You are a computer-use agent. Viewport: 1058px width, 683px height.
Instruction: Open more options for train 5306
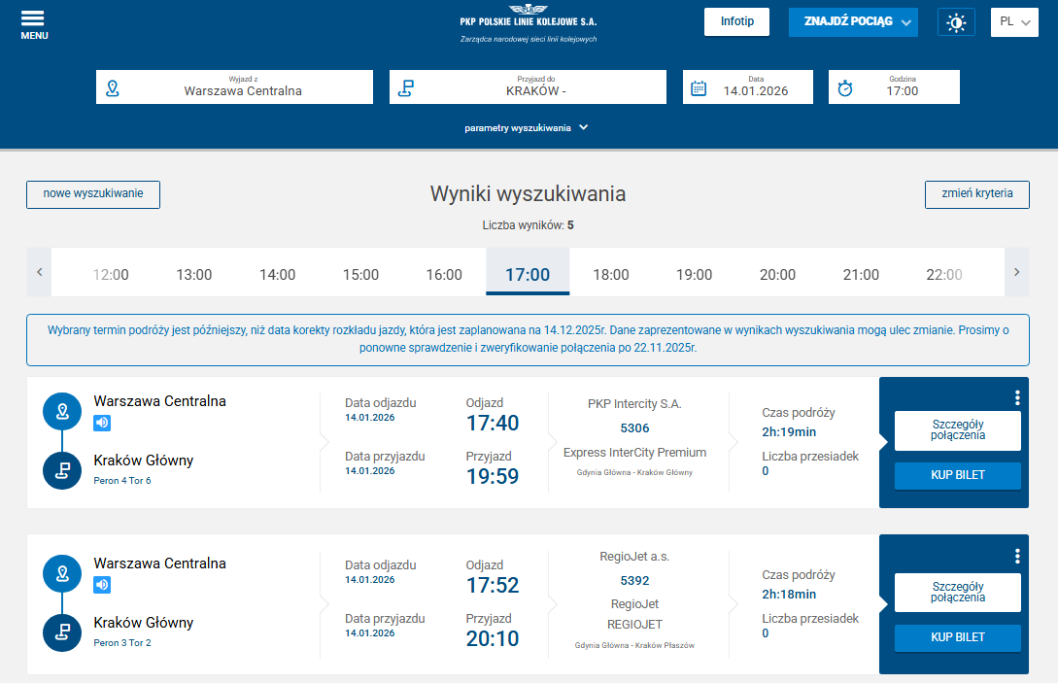point(1017,397)
